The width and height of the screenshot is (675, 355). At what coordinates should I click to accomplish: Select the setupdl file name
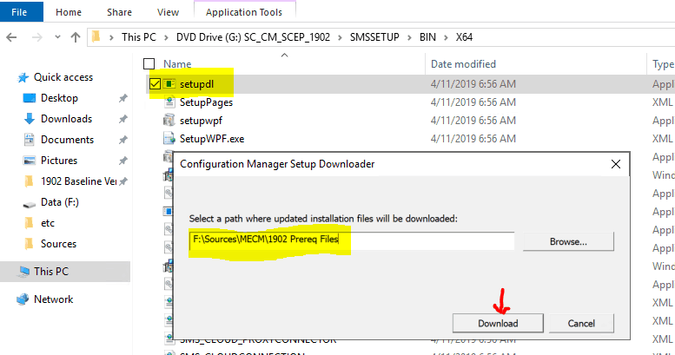tap(196, 84)
